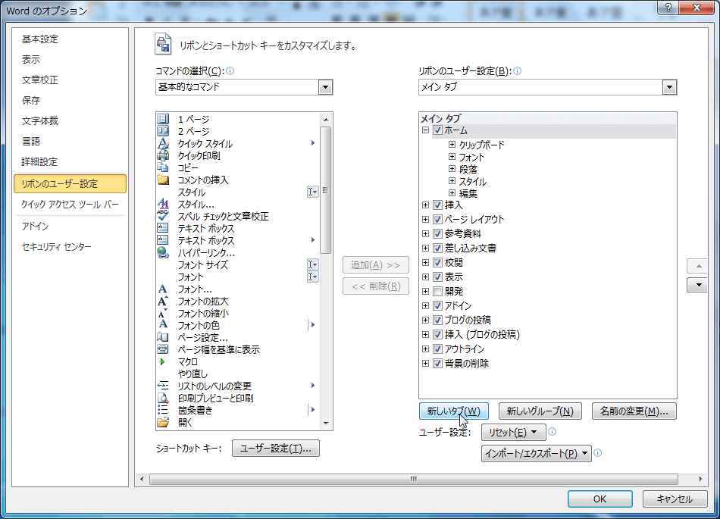Enable the 開発 tab checkbox
Screen dimensions: 720x519
437,292
